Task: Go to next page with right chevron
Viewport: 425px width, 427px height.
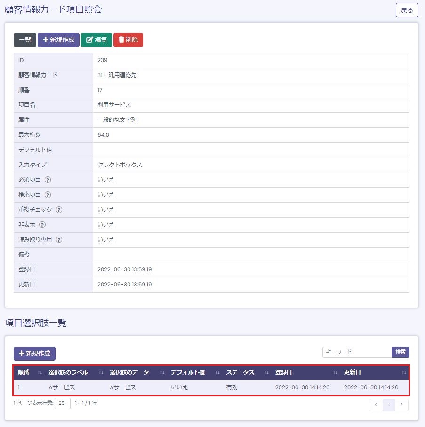Action: pos(401,405)
